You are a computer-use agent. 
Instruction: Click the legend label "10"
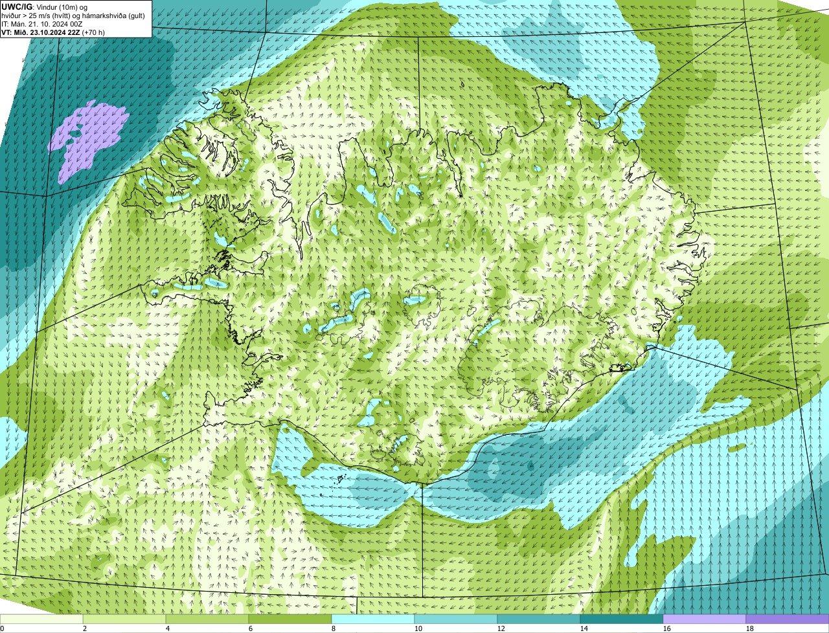[418, 628]
